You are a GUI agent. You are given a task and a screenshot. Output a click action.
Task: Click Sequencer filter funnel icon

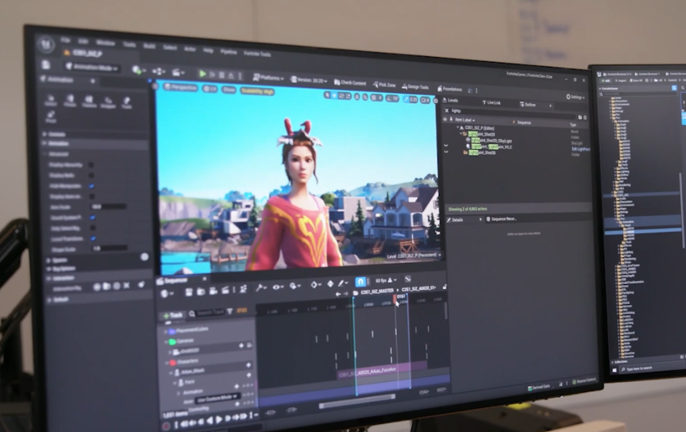pos(229,311)
